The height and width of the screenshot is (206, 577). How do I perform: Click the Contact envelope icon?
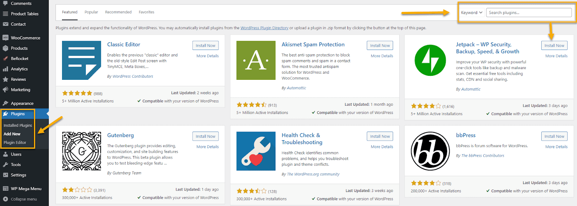pyautogui.click(x=5, y=24)
